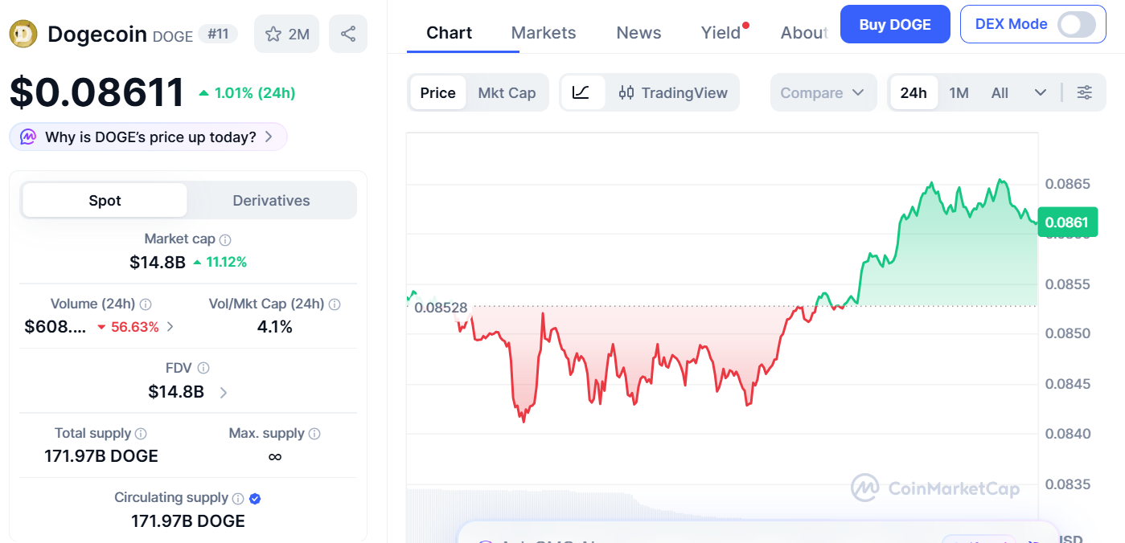Click the #11 rank badge
1125x543 pixels.
(x=217, y=34)
